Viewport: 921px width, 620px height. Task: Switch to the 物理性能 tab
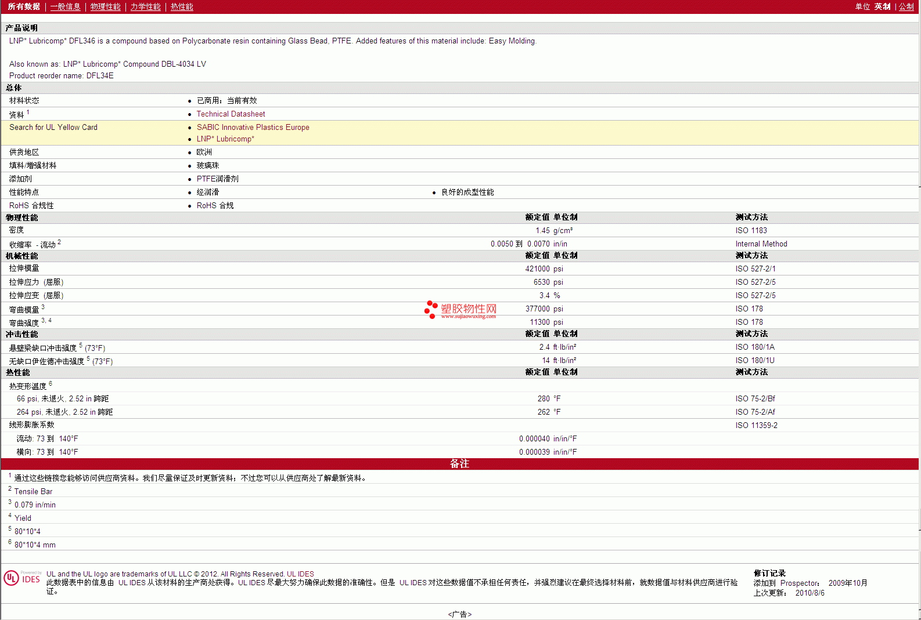coord(106,7)
